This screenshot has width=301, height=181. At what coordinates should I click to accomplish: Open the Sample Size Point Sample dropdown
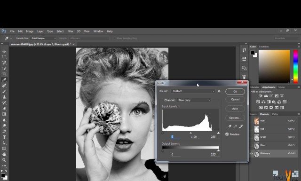point(43,38)
